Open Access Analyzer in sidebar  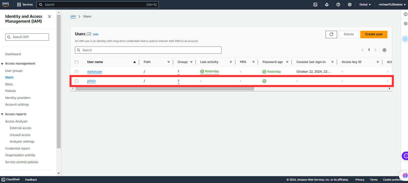(16, 121)
